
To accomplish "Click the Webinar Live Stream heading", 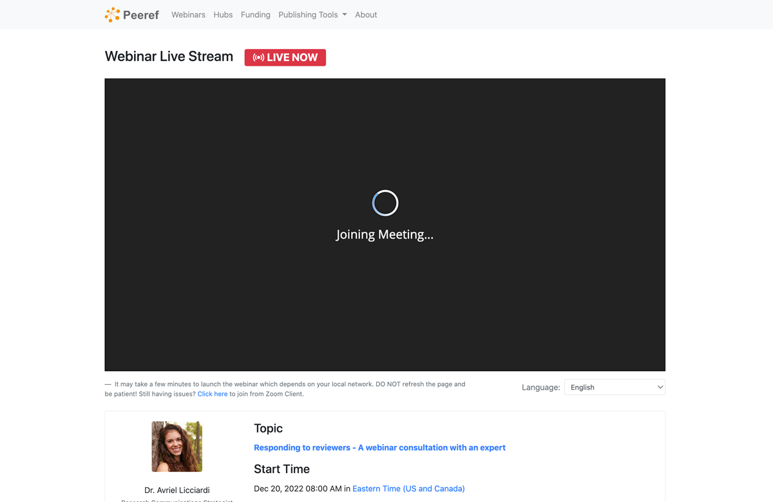I will click(x=169, y=57).
